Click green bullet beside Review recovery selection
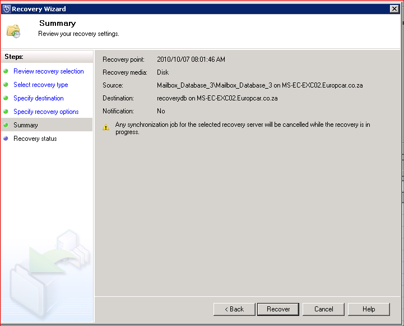Viewport: 404px width, 326px height. (6, 71)
